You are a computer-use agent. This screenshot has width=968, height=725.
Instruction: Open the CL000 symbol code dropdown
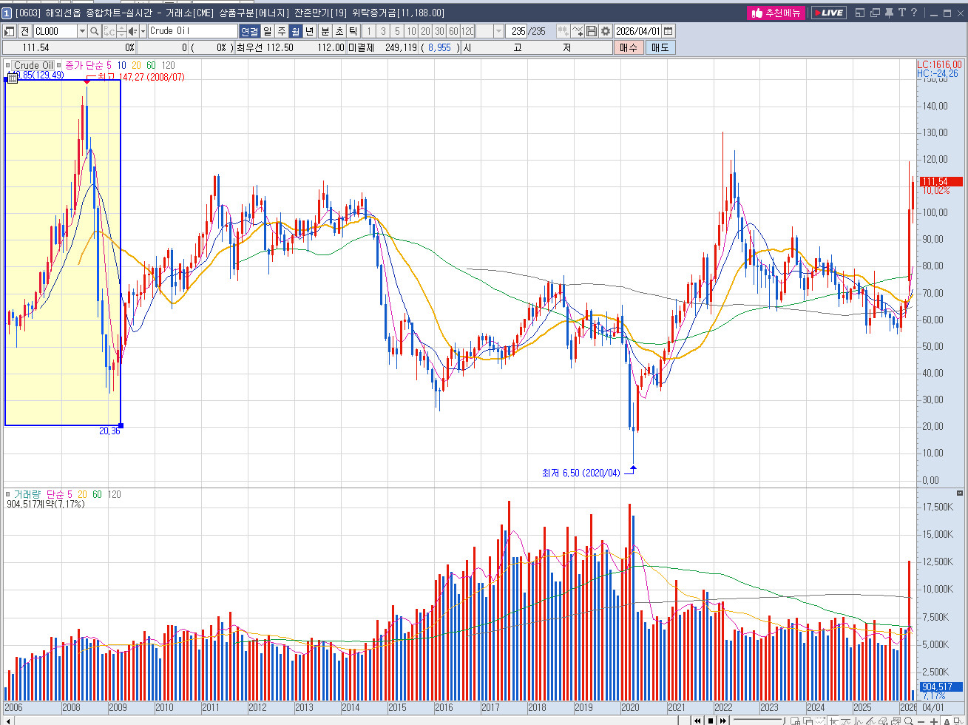(x=82, y=31)
